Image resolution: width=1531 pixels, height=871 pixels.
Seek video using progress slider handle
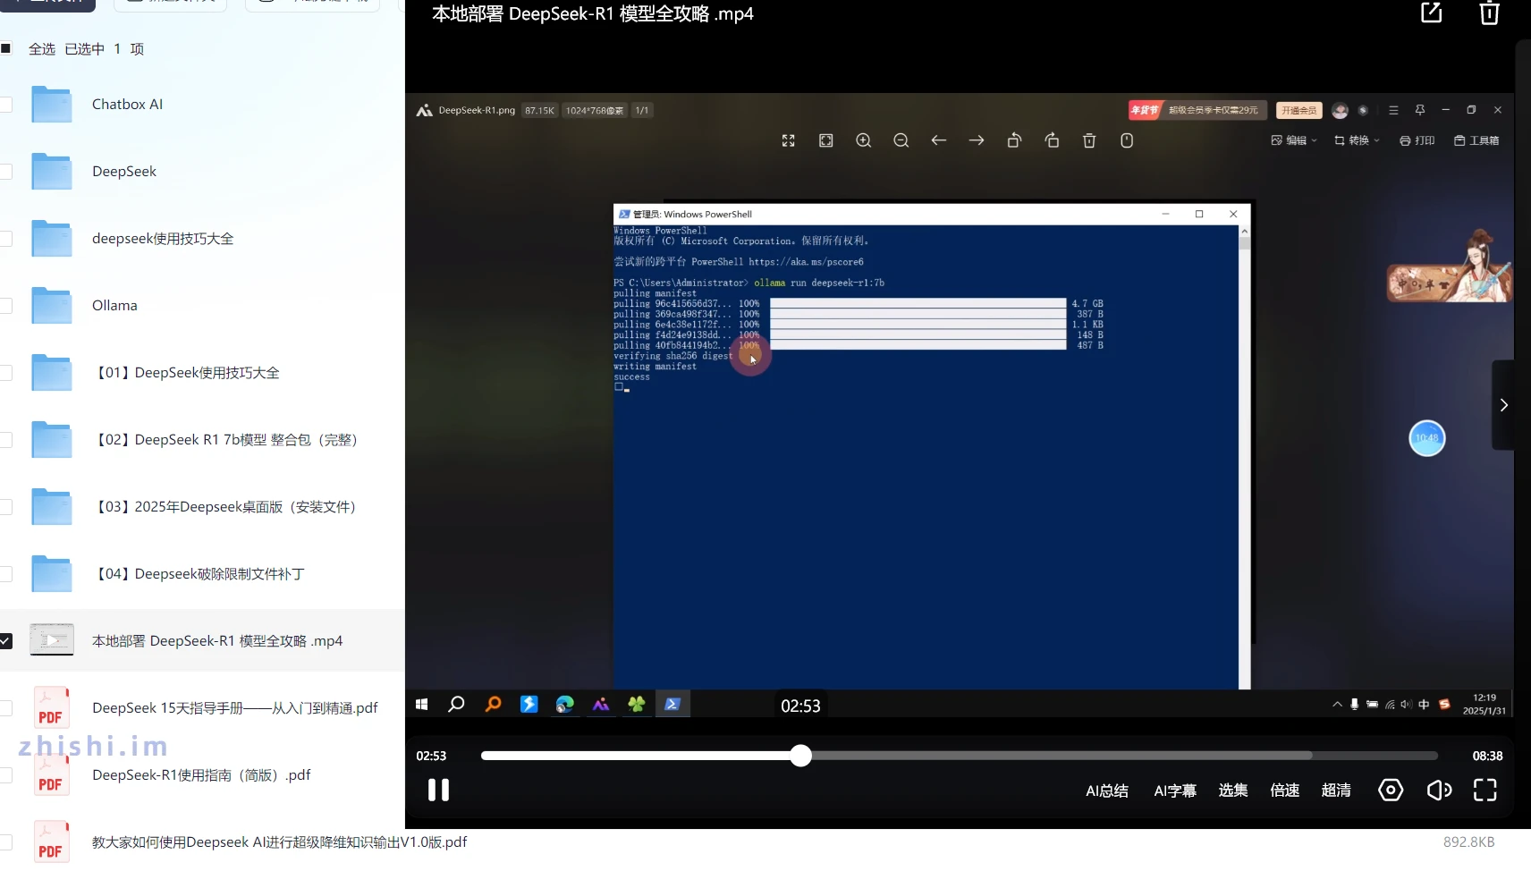pyautogui.click(x=801, y=756)
